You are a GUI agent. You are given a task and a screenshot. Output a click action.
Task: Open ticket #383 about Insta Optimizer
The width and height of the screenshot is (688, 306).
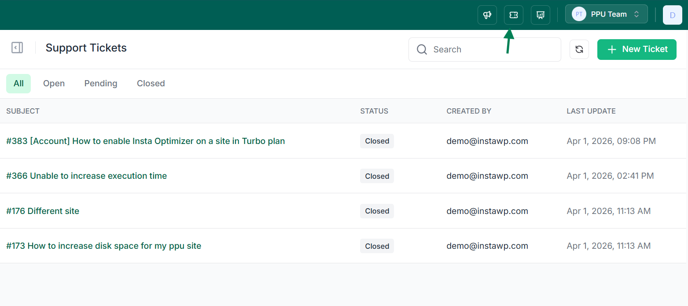point(145,141)
